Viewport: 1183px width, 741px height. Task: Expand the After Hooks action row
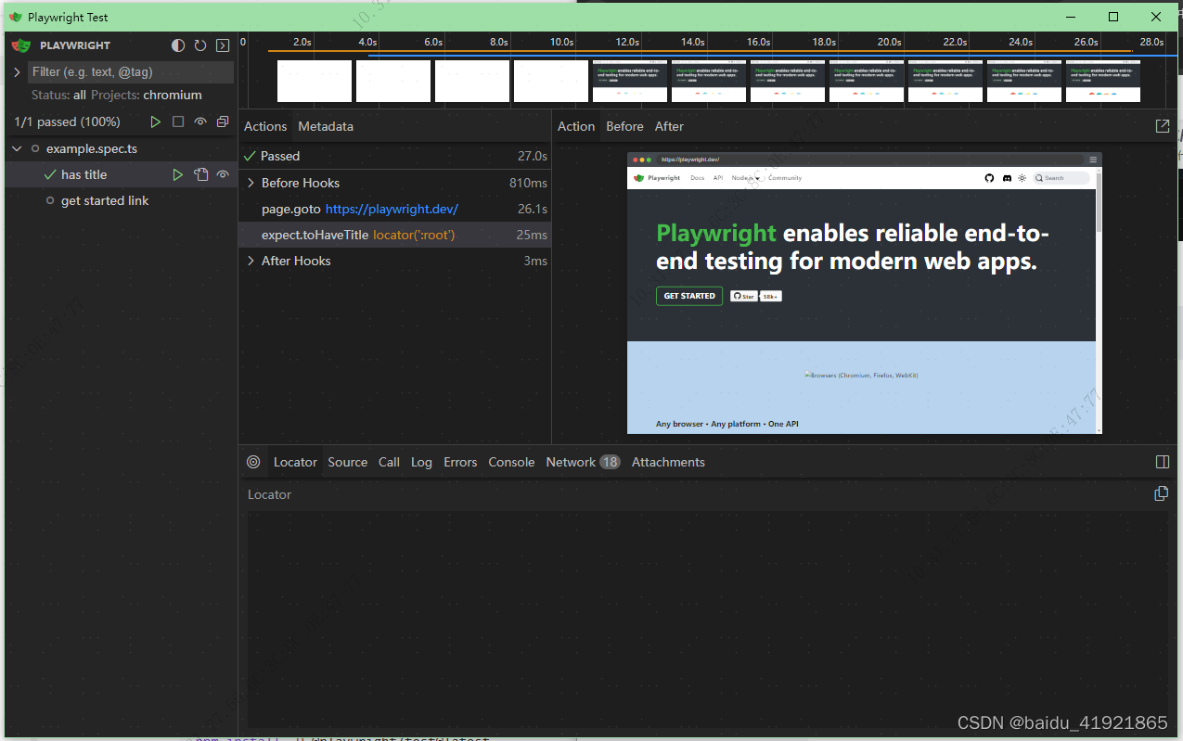(x=395, y=261)
